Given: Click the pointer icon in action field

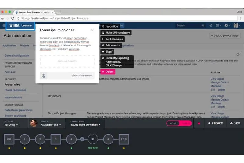Looking at the screenshot, I should pyautogui.click(x=44, y=76).
